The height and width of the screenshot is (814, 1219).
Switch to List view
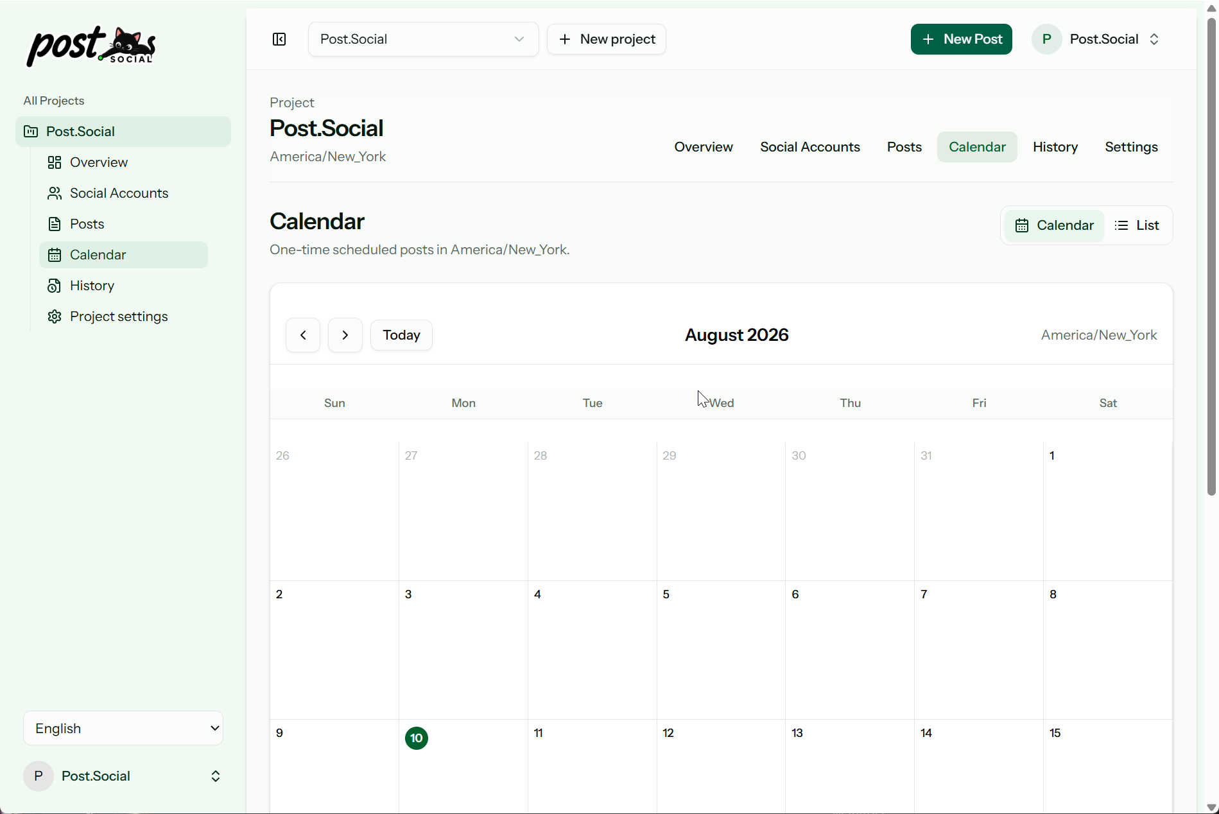point(1137,225)
